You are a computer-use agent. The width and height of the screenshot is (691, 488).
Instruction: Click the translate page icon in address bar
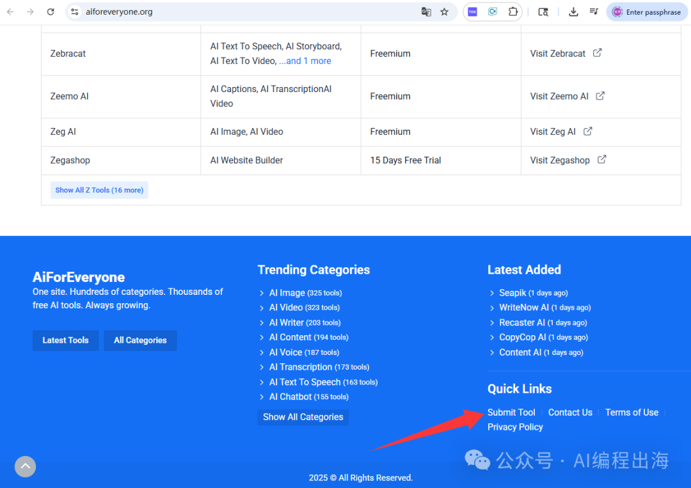pos(426,12)
